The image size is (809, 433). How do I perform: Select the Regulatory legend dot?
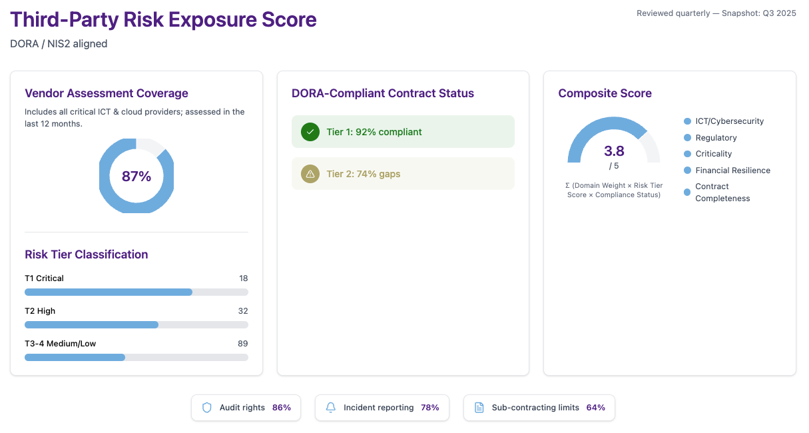pos(687,138)
